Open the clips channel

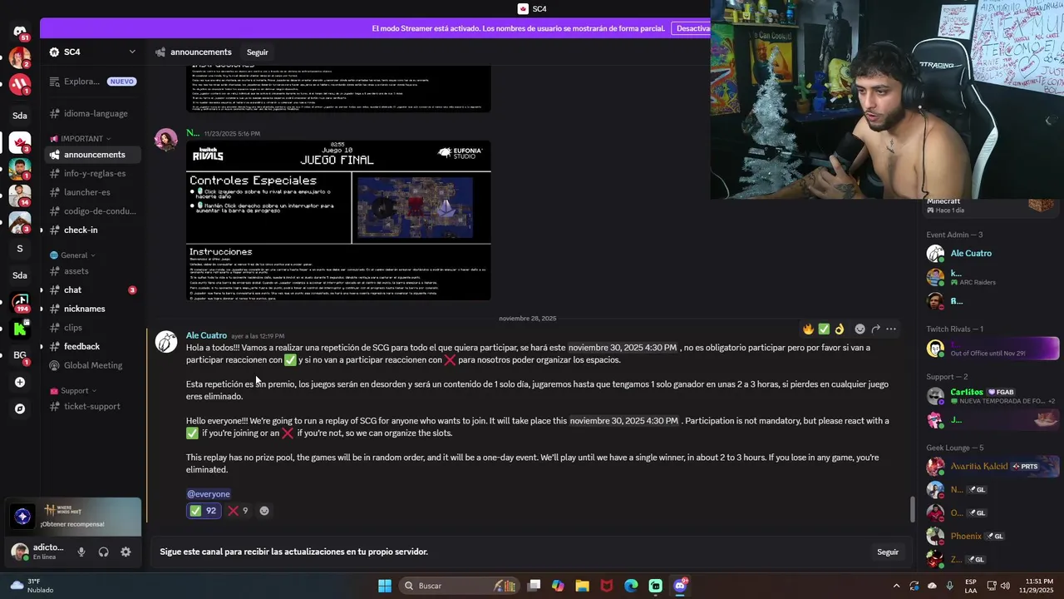point(92,328)
